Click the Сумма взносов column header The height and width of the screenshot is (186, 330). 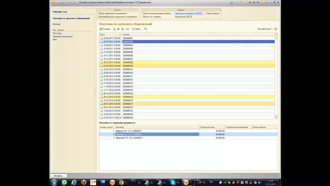tap(212, 127)
